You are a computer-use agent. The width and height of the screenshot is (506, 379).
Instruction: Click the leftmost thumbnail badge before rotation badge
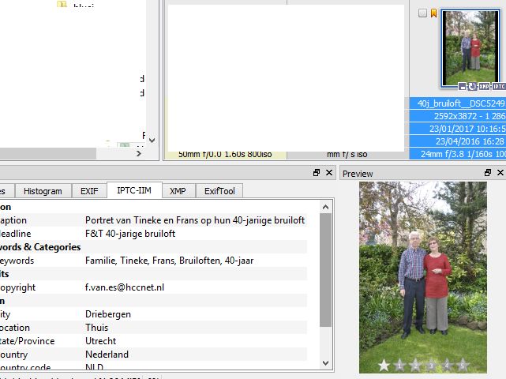point(463,87)
